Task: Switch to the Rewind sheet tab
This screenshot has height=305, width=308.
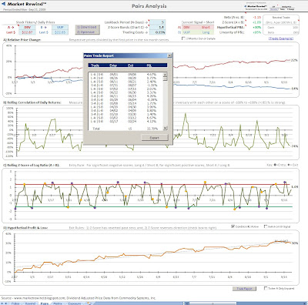Action: coord(30,303)
